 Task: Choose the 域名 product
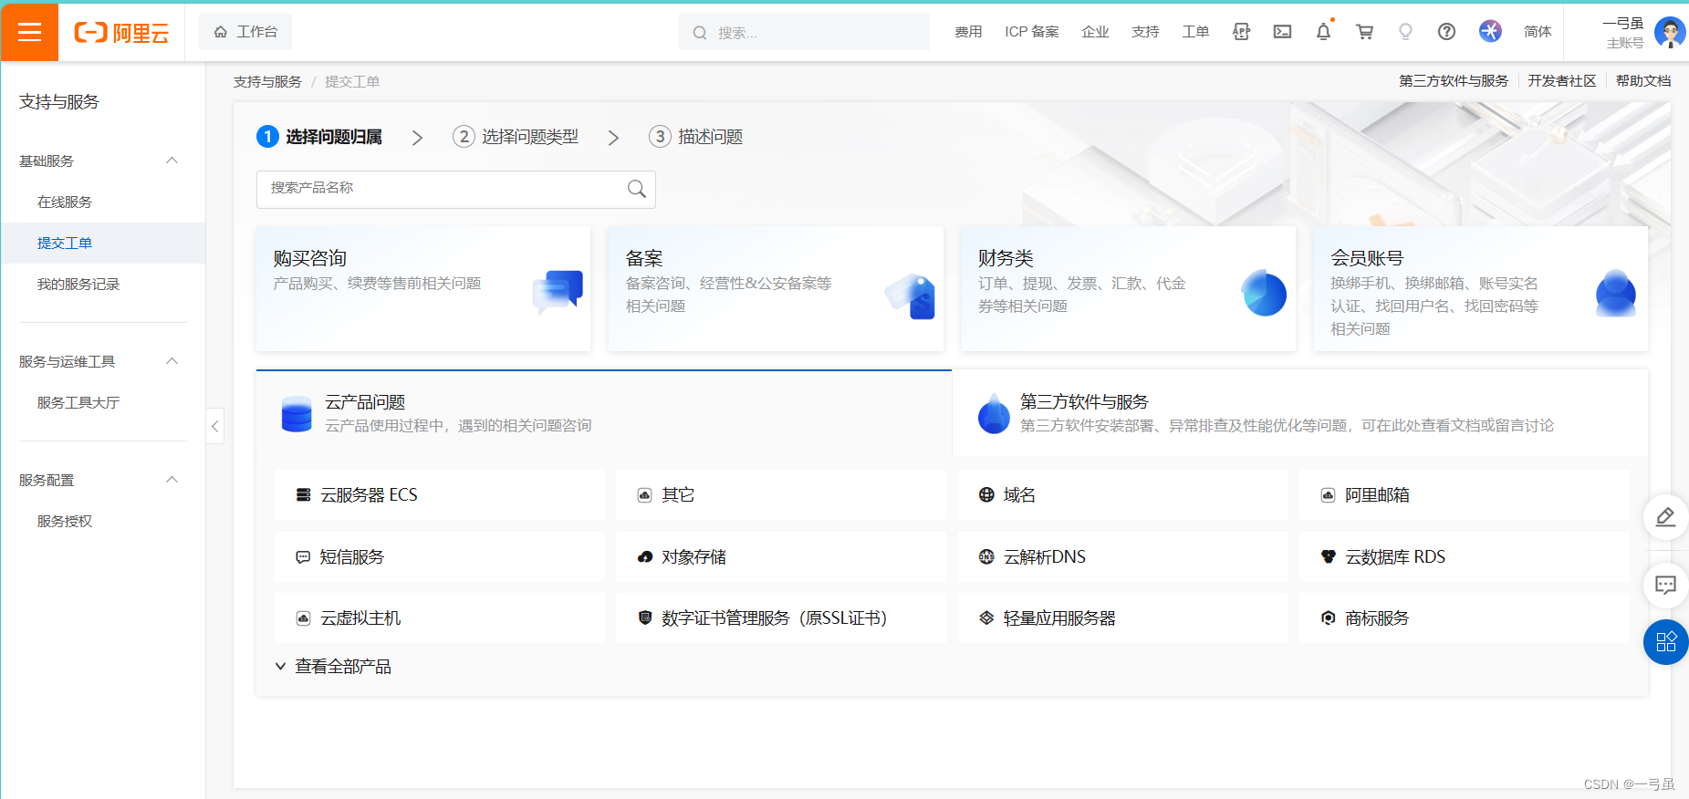click(1122, 495)
